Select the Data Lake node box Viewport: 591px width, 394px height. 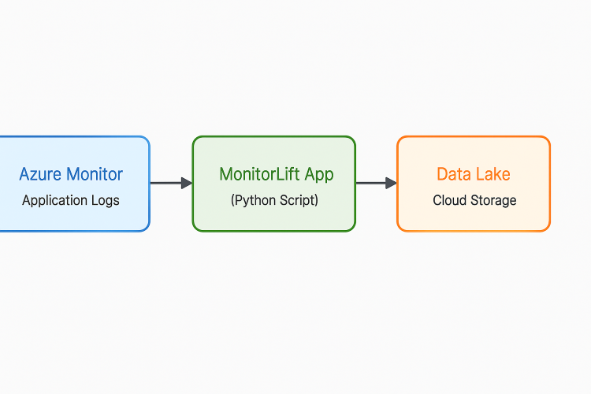[474, 184]
